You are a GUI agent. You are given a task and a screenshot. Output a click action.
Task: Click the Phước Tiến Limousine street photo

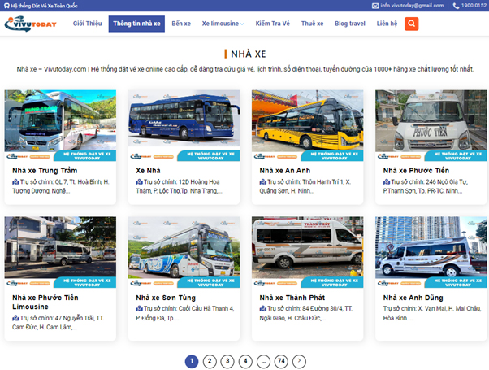coord(60,252)
